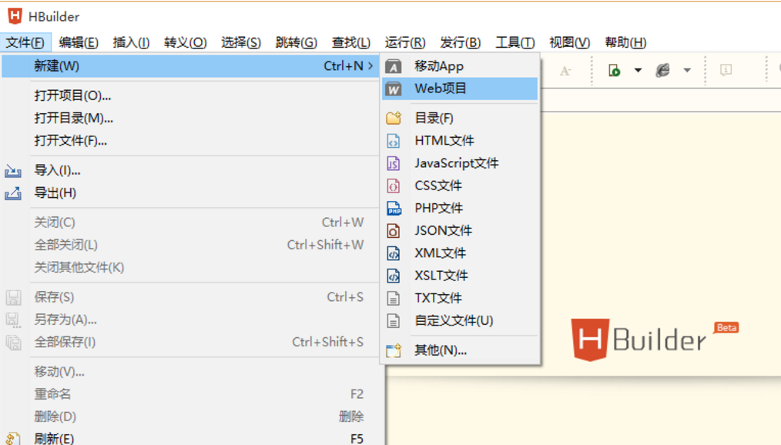Image resolution: width=781 pixels, height=445 pixels.
Task: Click the run-in-browser toolbar icon
Action: coord(615,71)
